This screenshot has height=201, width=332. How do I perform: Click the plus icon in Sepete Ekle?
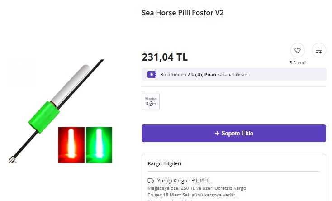coord(217,134)
